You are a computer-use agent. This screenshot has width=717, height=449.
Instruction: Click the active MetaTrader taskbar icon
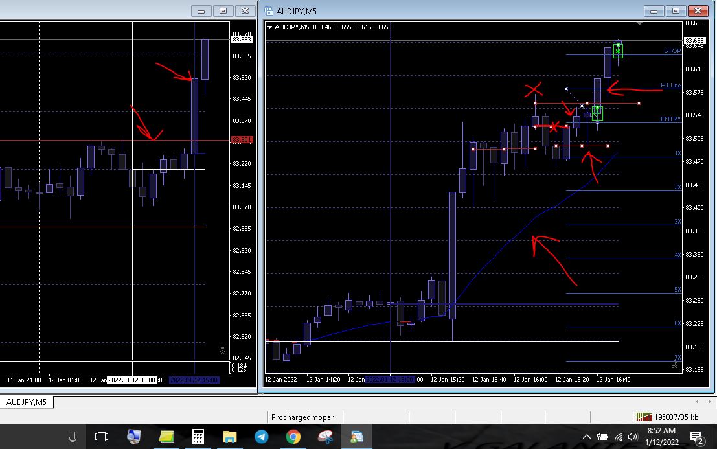click(357, 437)
